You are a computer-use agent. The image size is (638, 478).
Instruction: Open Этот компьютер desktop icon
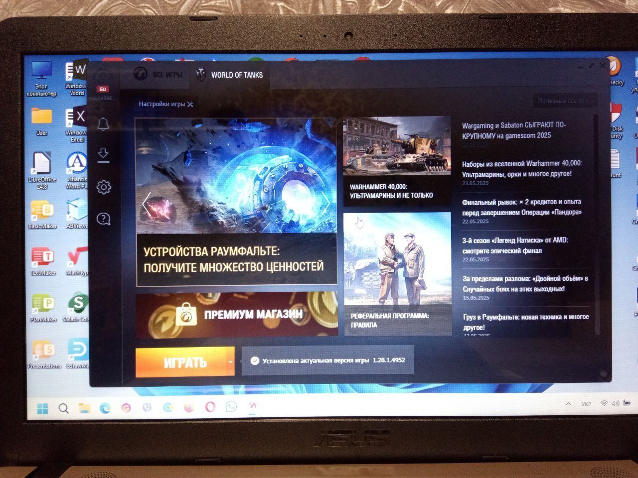point(41,78)
